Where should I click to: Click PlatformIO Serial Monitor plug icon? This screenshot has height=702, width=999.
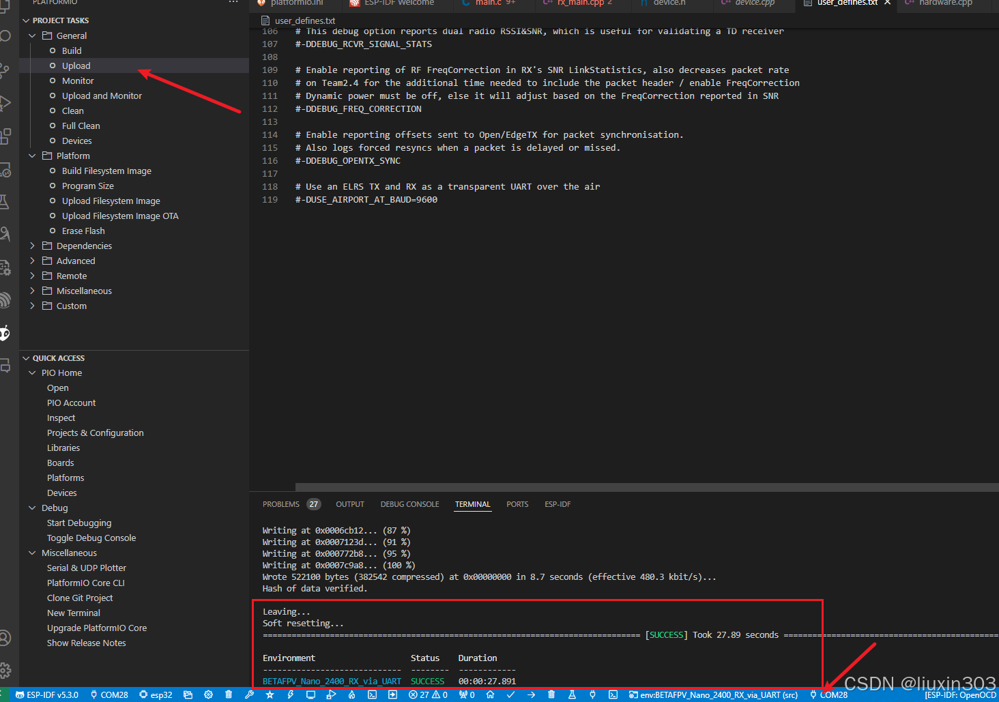click(592, 694)
